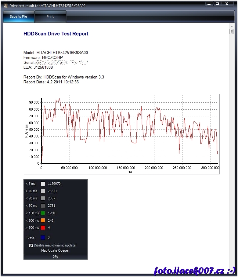Click the Save to File button
The height and width of the screenshot is (277, 238).
19,16
